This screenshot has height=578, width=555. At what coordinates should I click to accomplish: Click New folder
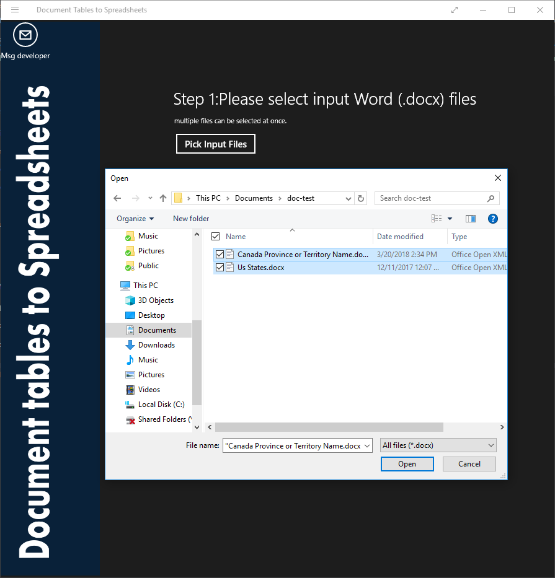click(190, 218)
